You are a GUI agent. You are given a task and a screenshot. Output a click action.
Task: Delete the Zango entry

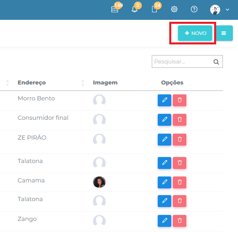(180, 221)
